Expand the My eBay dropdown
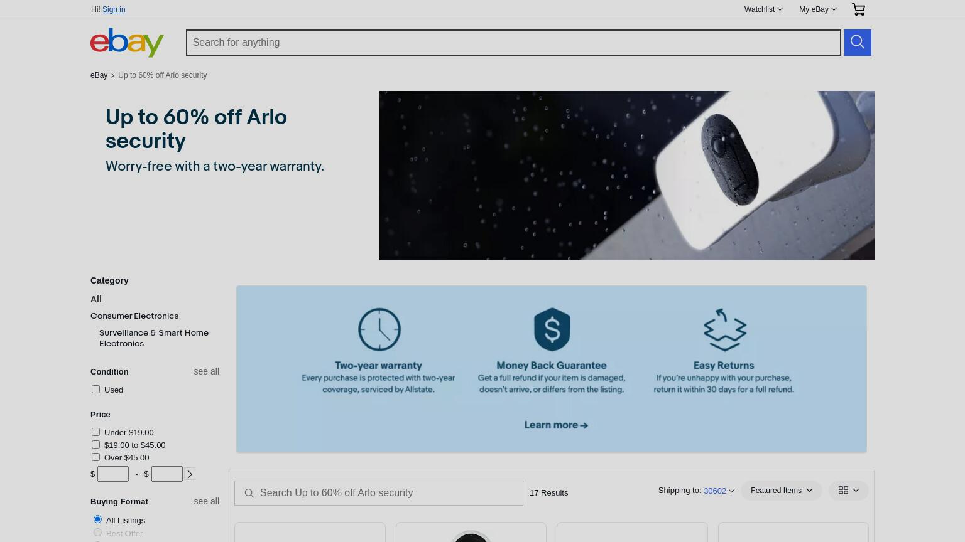Image resolution: width=965 pixels, height=542 pixels. pos(817,9)
